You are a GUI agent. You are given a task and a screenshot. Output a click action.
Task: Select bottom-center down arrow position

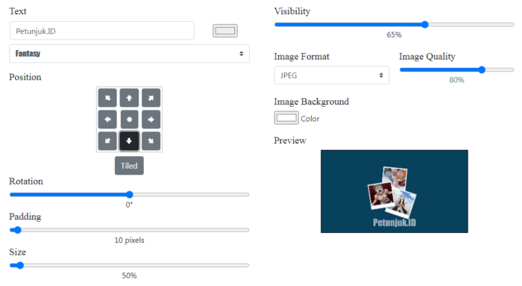pyautogui.click(x=129, y=141)
